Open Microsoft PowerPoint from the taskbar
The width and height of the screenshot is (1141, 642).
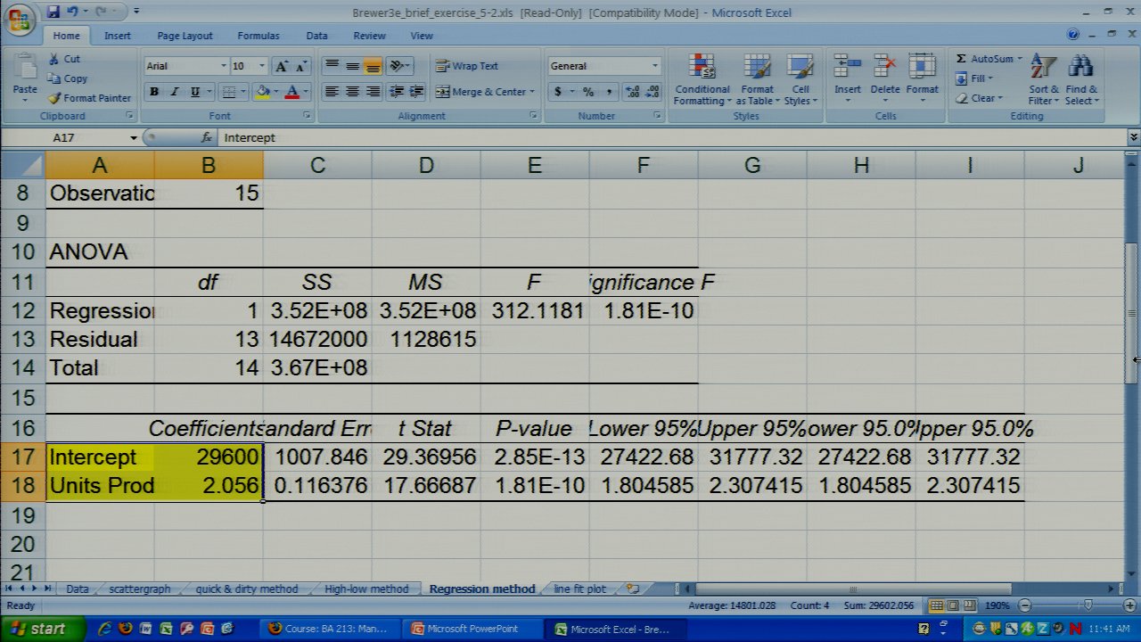point(472,629)
